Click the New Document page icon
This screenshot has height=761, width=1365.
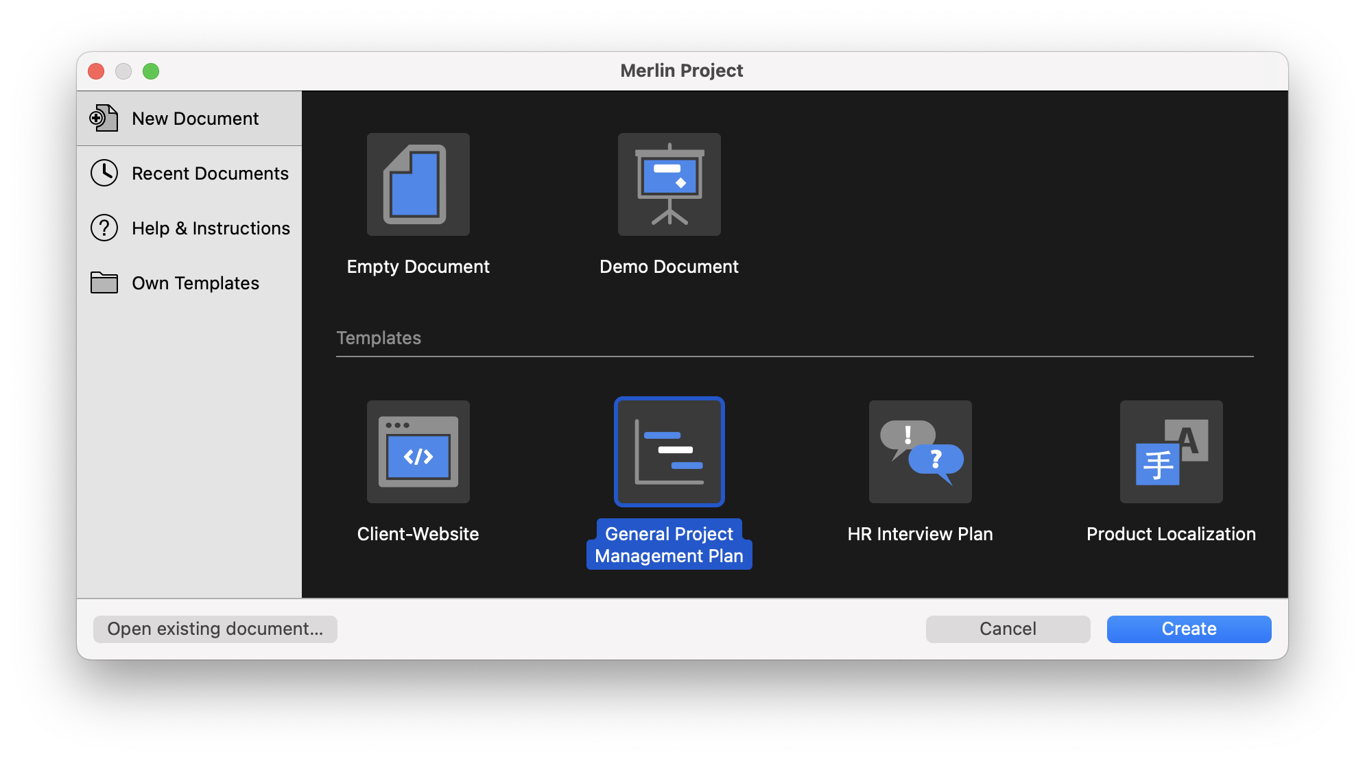pos(104,118)
